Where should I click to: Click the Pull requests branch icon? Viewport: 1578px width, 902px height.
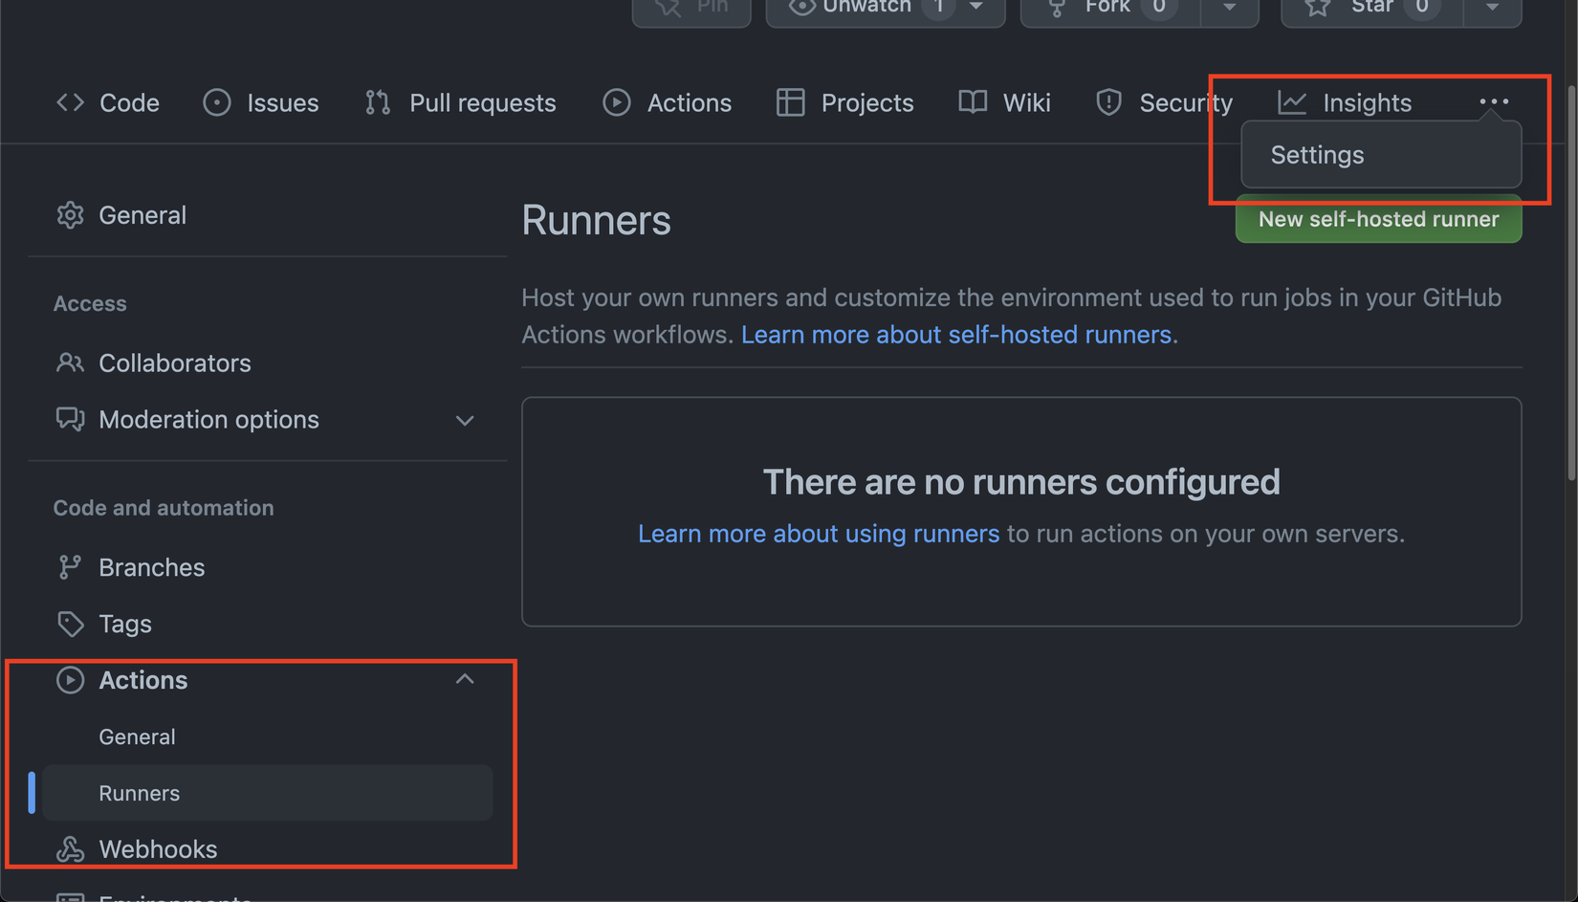click(378, 102)
